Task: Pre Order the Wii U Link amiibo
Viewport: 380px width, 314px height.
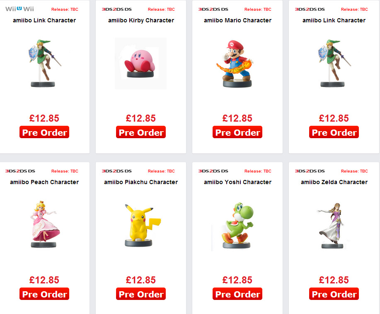Action: click(44, 132)
